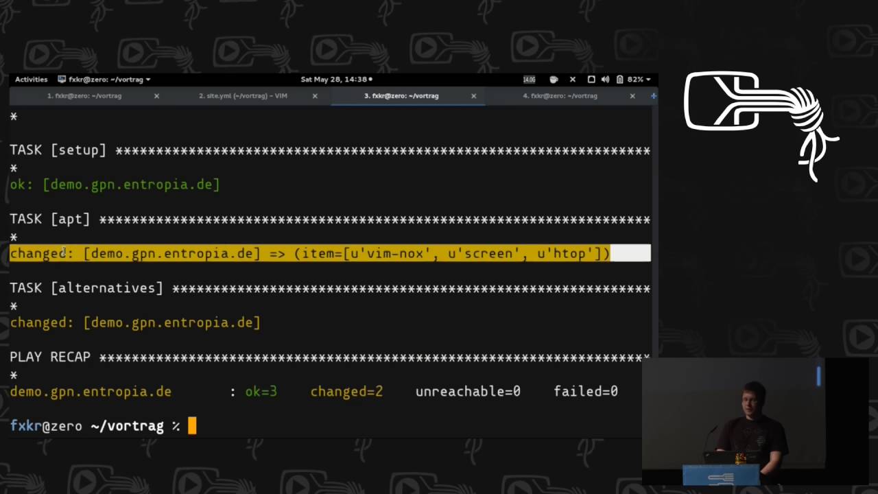Image resolution: width=878 pixels, height=494 pixels.
Task: Click the white conference logo at right
Action: (x=761, y=126)
